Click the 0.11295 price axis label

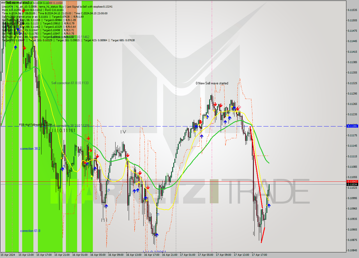pyautogui.click(x=353, y=94)
